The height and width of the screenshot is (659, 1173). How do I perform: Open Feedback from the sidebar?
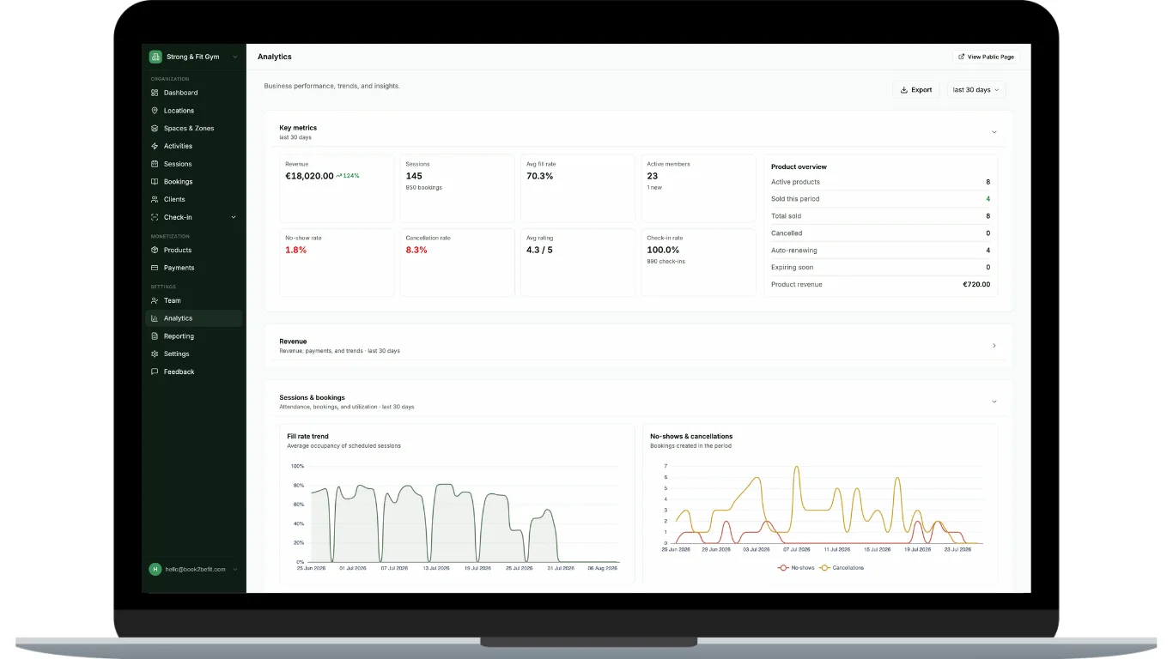[194, 372]
